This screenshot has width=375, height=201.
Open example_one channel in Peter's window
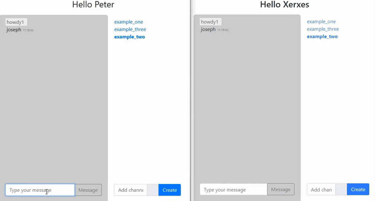(128, 22)
